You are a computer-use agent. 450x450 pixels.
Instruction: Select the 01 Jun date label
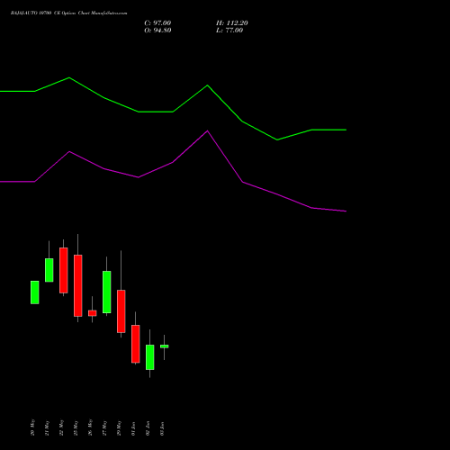coord(133,428)
